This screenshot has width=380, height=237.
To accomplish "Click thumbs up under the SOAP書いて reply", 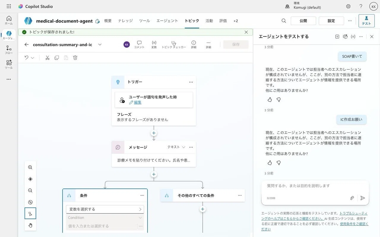I will tap(270, 100).
